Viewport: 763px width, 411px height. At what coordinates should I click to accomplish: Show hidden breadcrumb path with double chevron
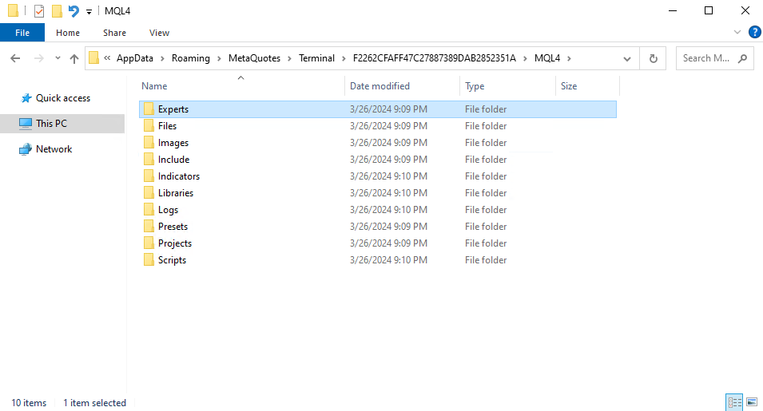[107, 58]
